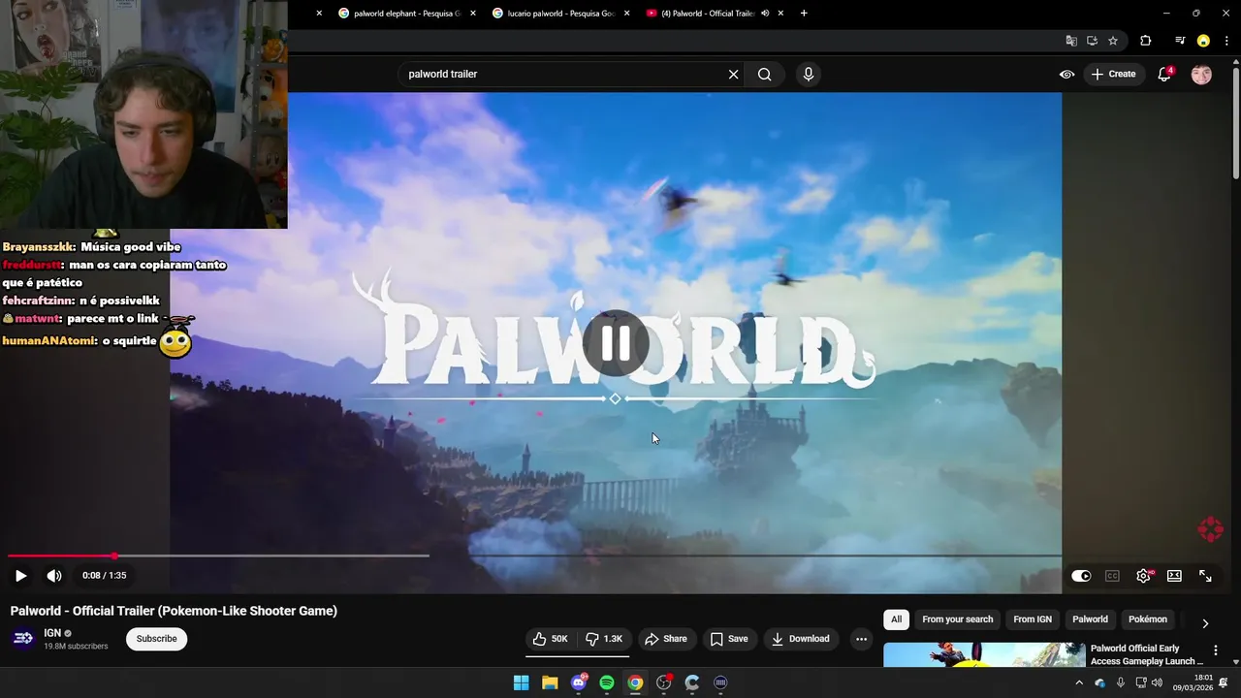This screenshot has width=1241, height=698.
Task: Open the Chrome three-dot menu
Action: (1225, 41)
